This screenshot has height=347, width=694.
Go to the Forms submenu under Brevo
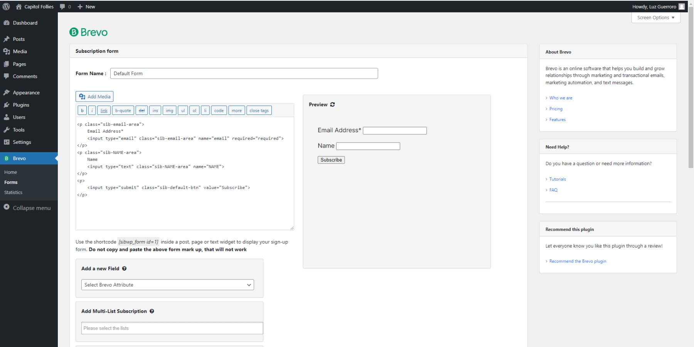(11, 182)
